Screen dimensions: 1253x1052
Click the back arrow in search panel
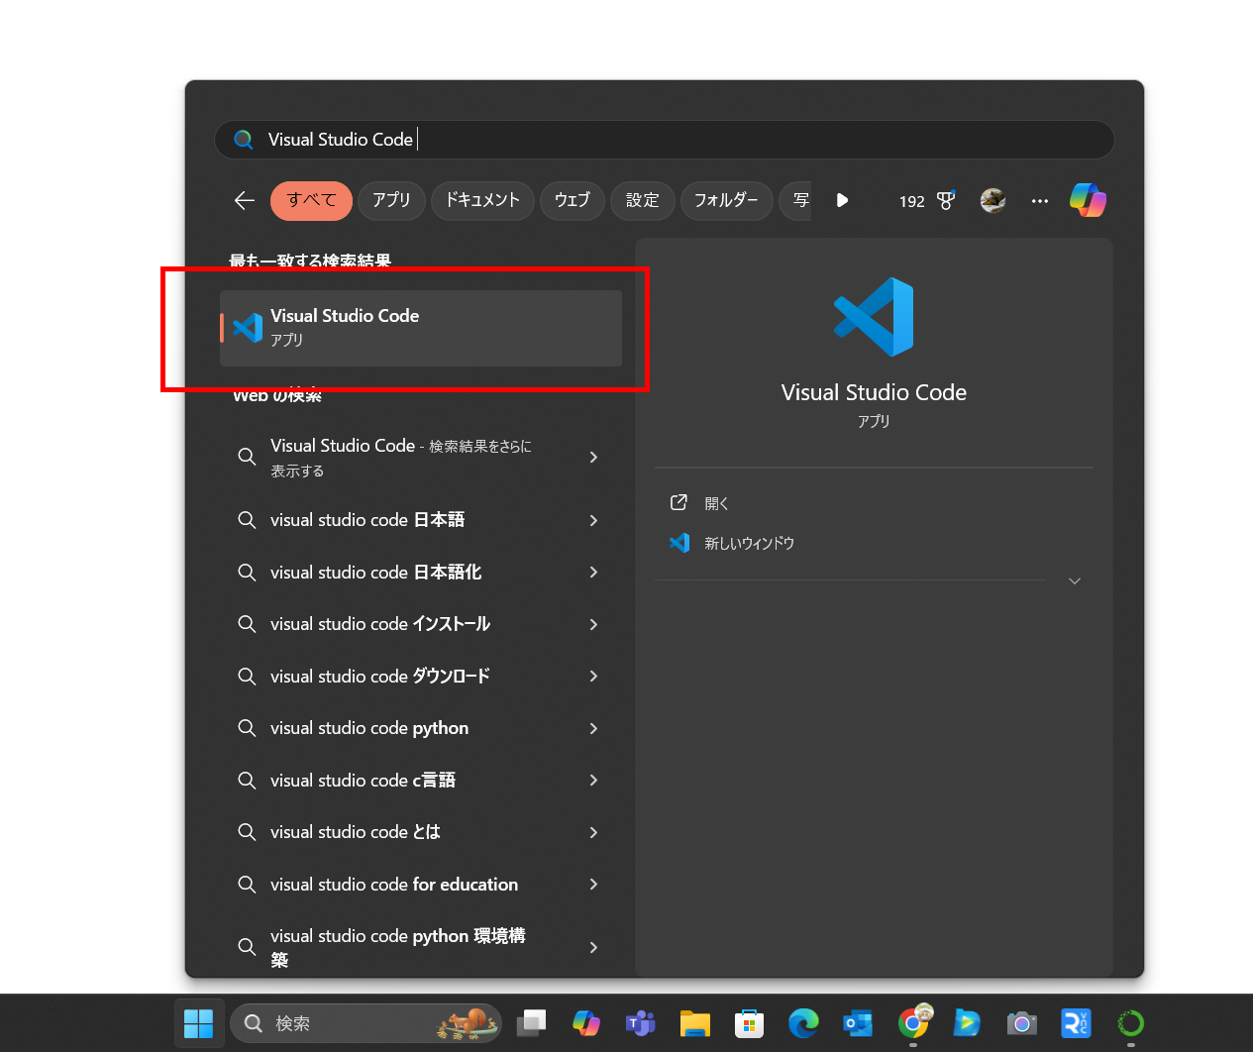(244, 200)
